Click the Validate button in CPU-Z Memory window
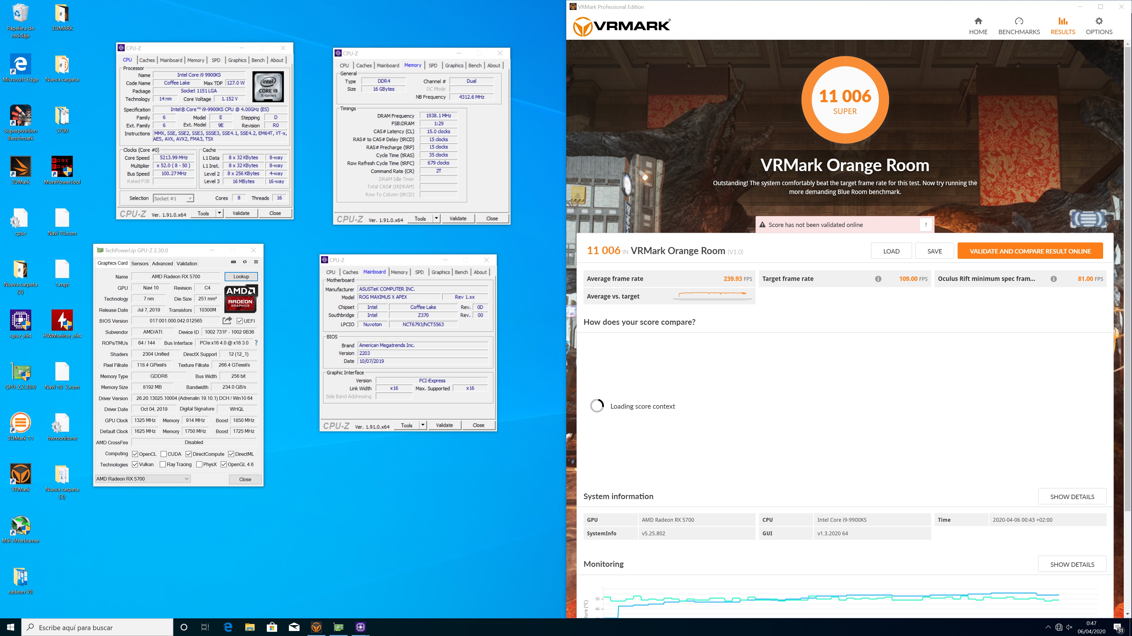 click(x=458, y=218)
